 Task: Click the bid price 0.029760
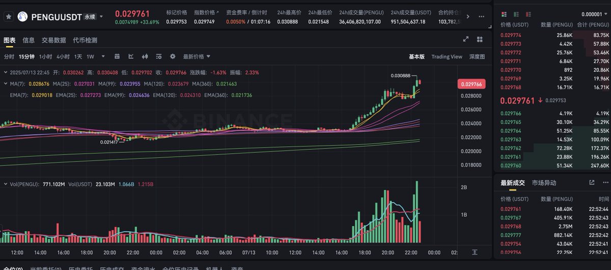pyautogui.click(x=511, y=166)
